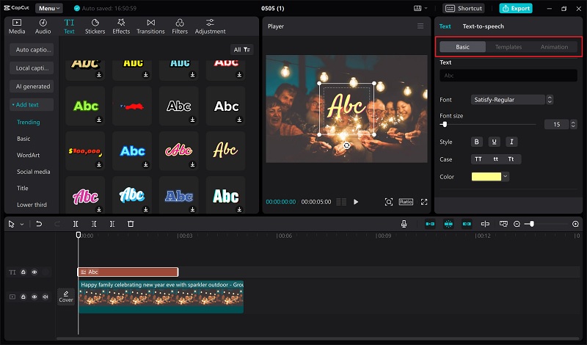The width and height of the screenshot is (587, 345).
Task: Delete the selected clip with trash icon
Action: (131, 224)
